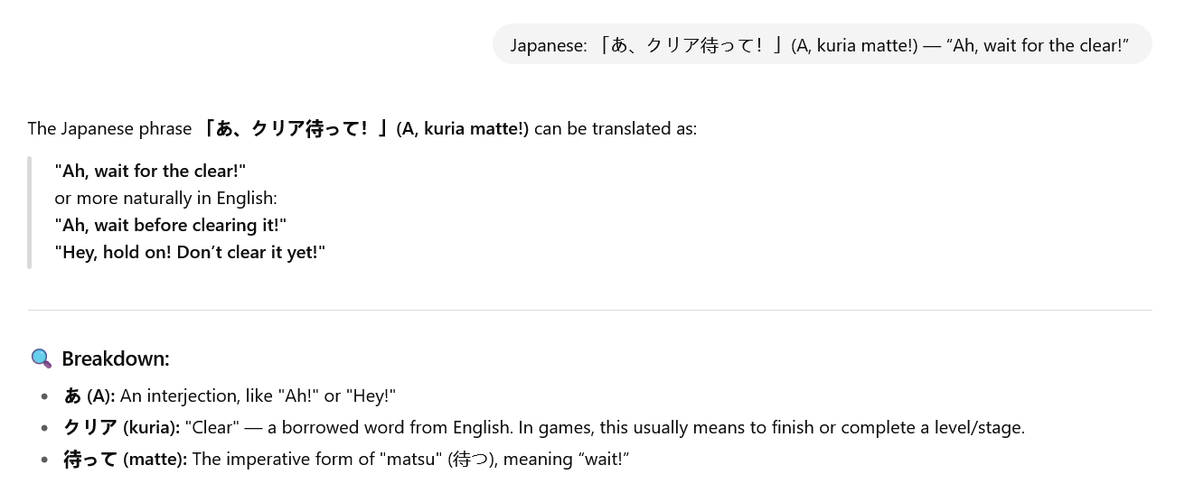
Task: Click the bold Japanese phrase 「あ、クリア待って！」 in the reply
Action: 296,128
